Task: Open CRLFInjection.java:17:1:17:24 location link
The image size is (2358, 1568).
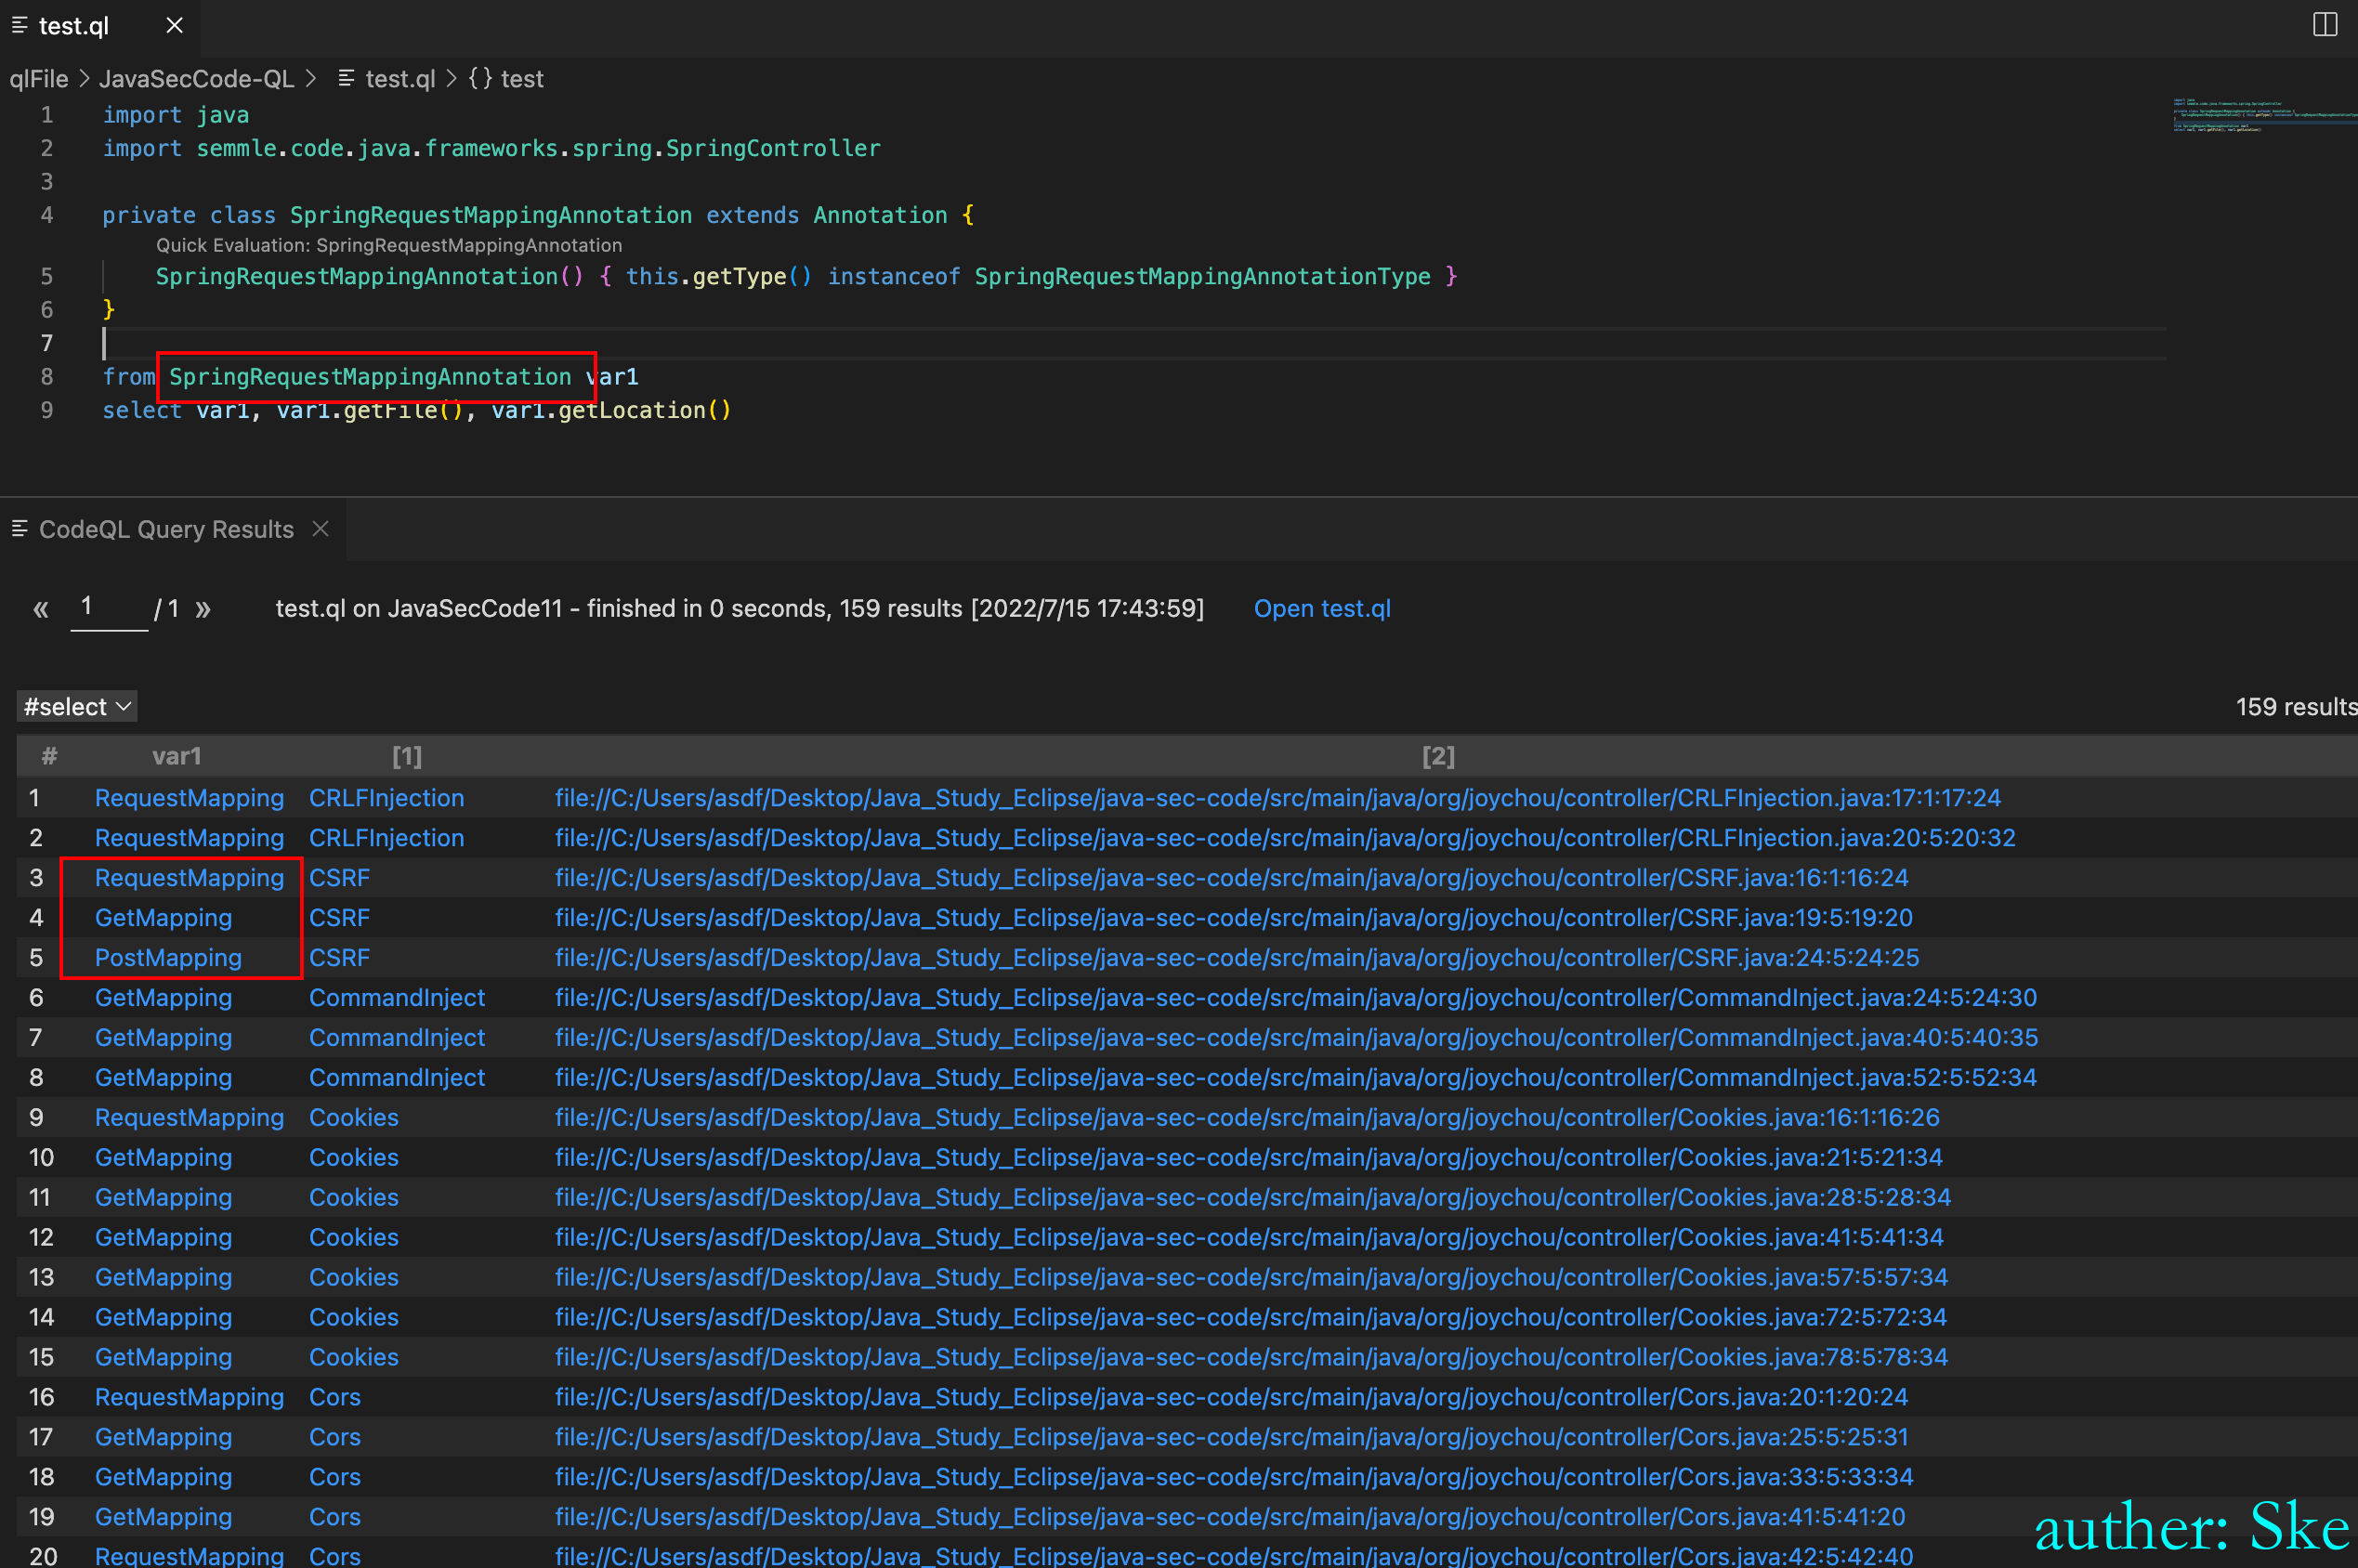Action: pos(1278,798)
